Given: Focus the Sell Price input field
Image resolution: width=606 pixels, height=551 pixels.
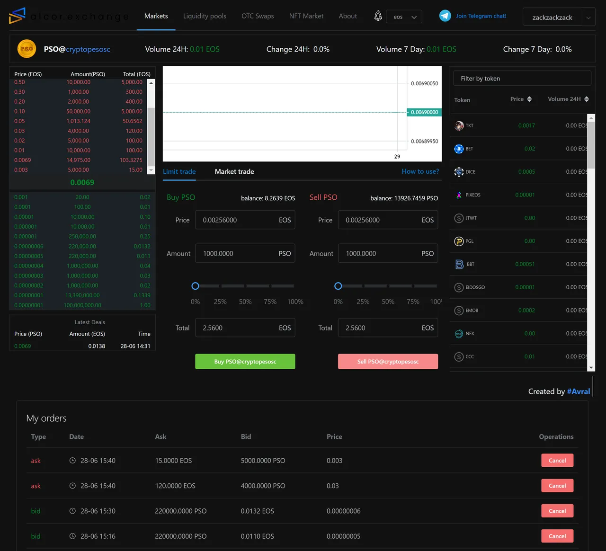Looking at the screenshot, I should coord(388,220).
